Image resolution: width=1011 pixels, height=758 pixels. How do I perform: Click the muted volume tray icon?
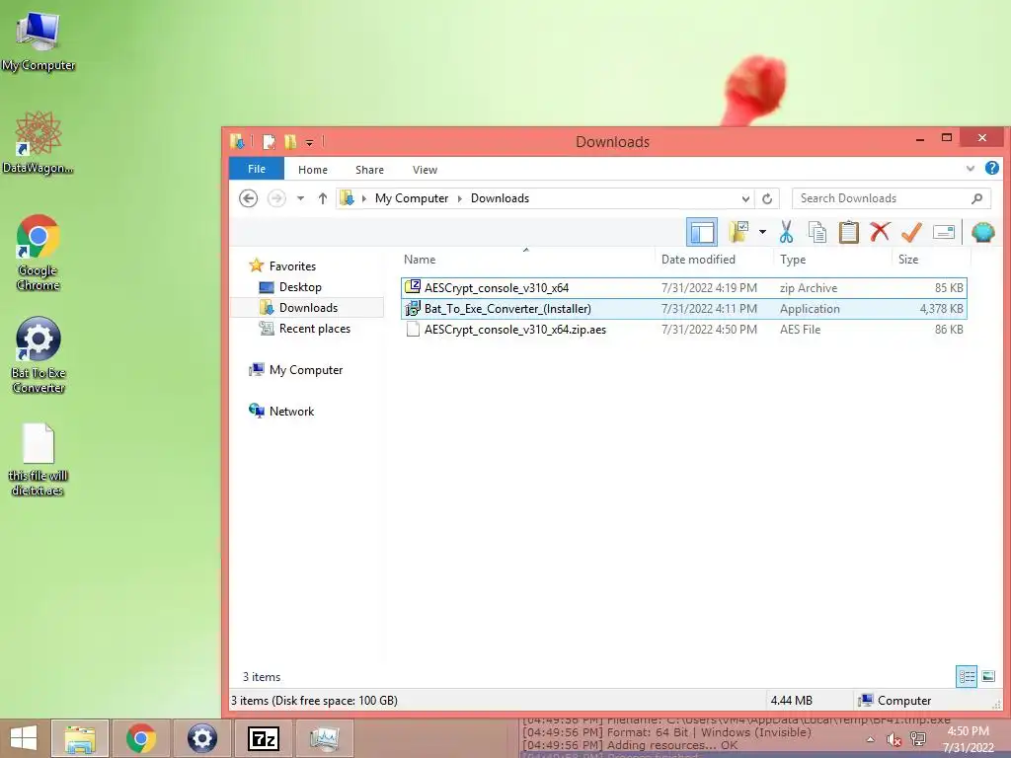coord(893,739)
